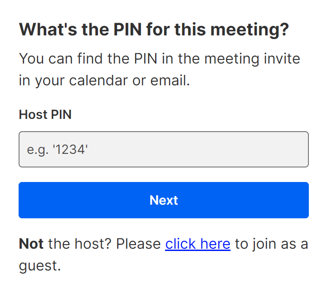Click the 'to join as a' text

pyautogui.click(x=271, y=244)
